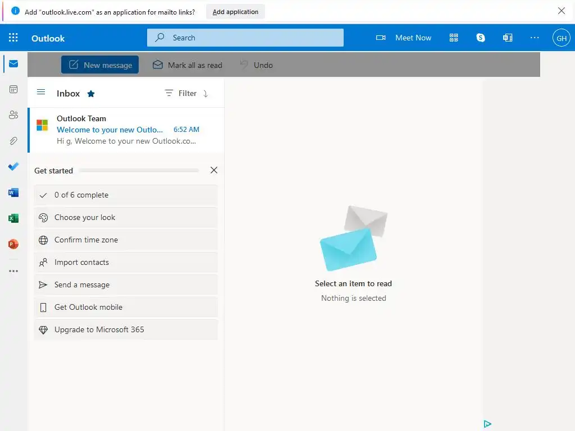
Task: Click Add application button
Action: 235,12
